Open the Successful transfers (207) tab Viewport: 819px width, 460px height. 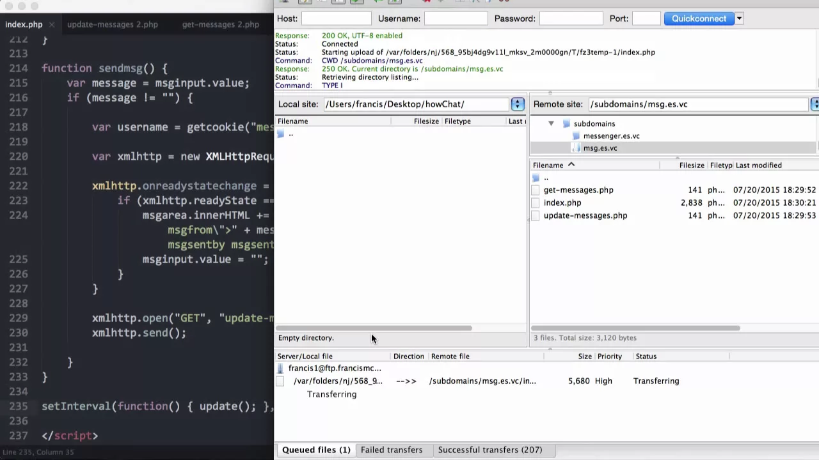490,450
